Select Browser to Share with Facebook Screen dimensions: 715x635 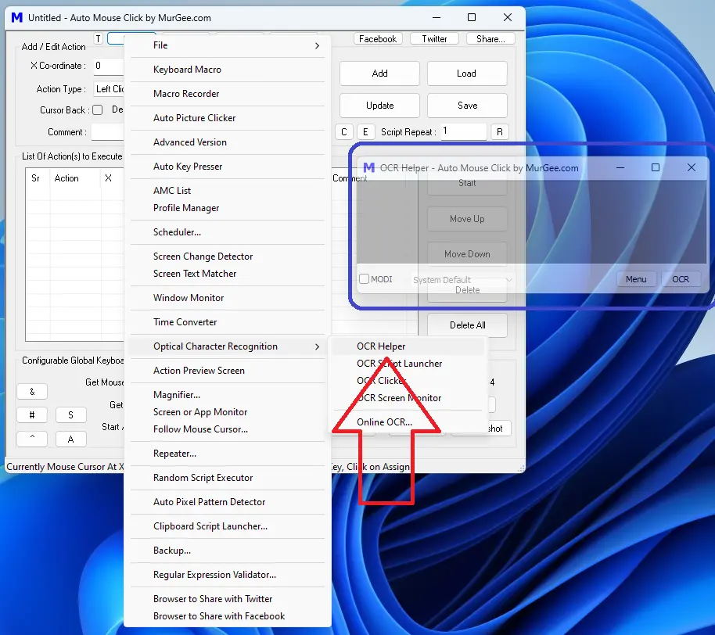(x=228, y=616)
